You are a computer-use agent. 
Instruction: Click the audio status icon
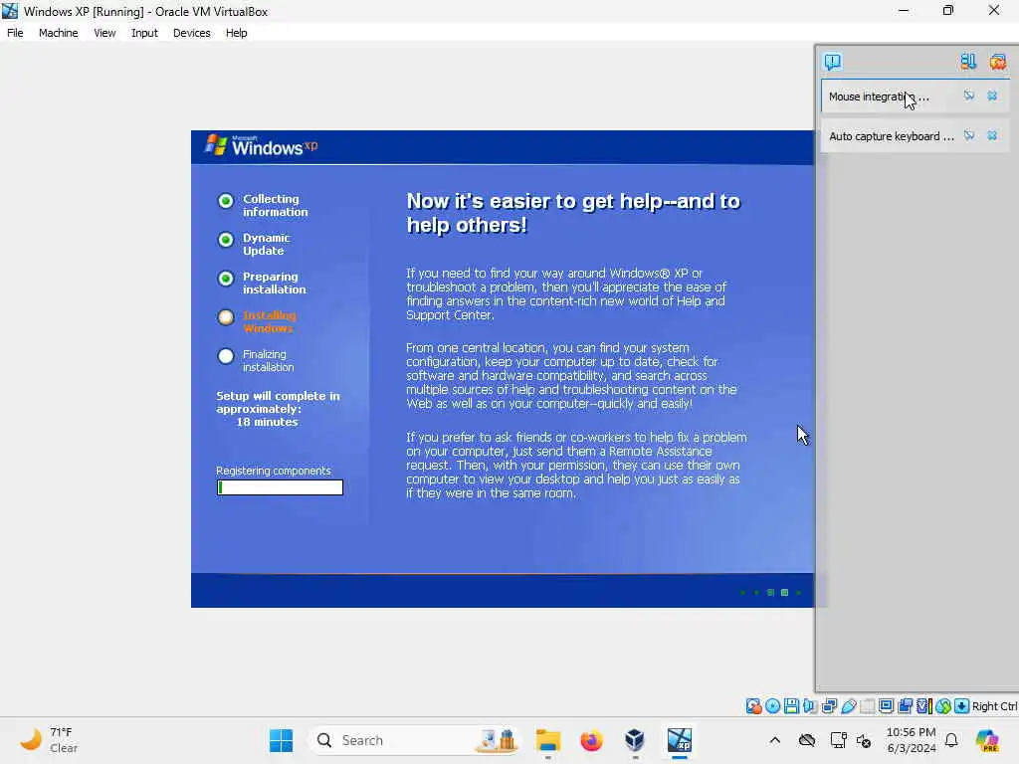810,706
